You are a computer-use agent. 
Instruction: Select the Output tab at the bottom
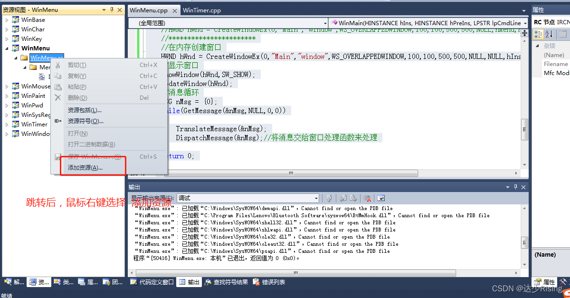(x=189, y=282)
